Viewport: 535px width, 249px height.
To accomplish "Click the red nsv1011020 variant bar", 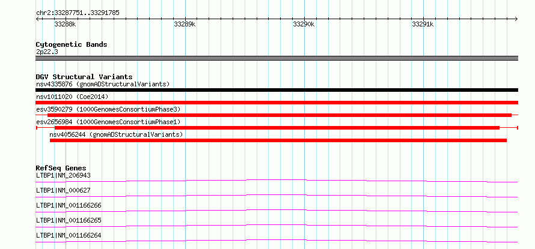I will pyautogui.click(x=277, y=103).
